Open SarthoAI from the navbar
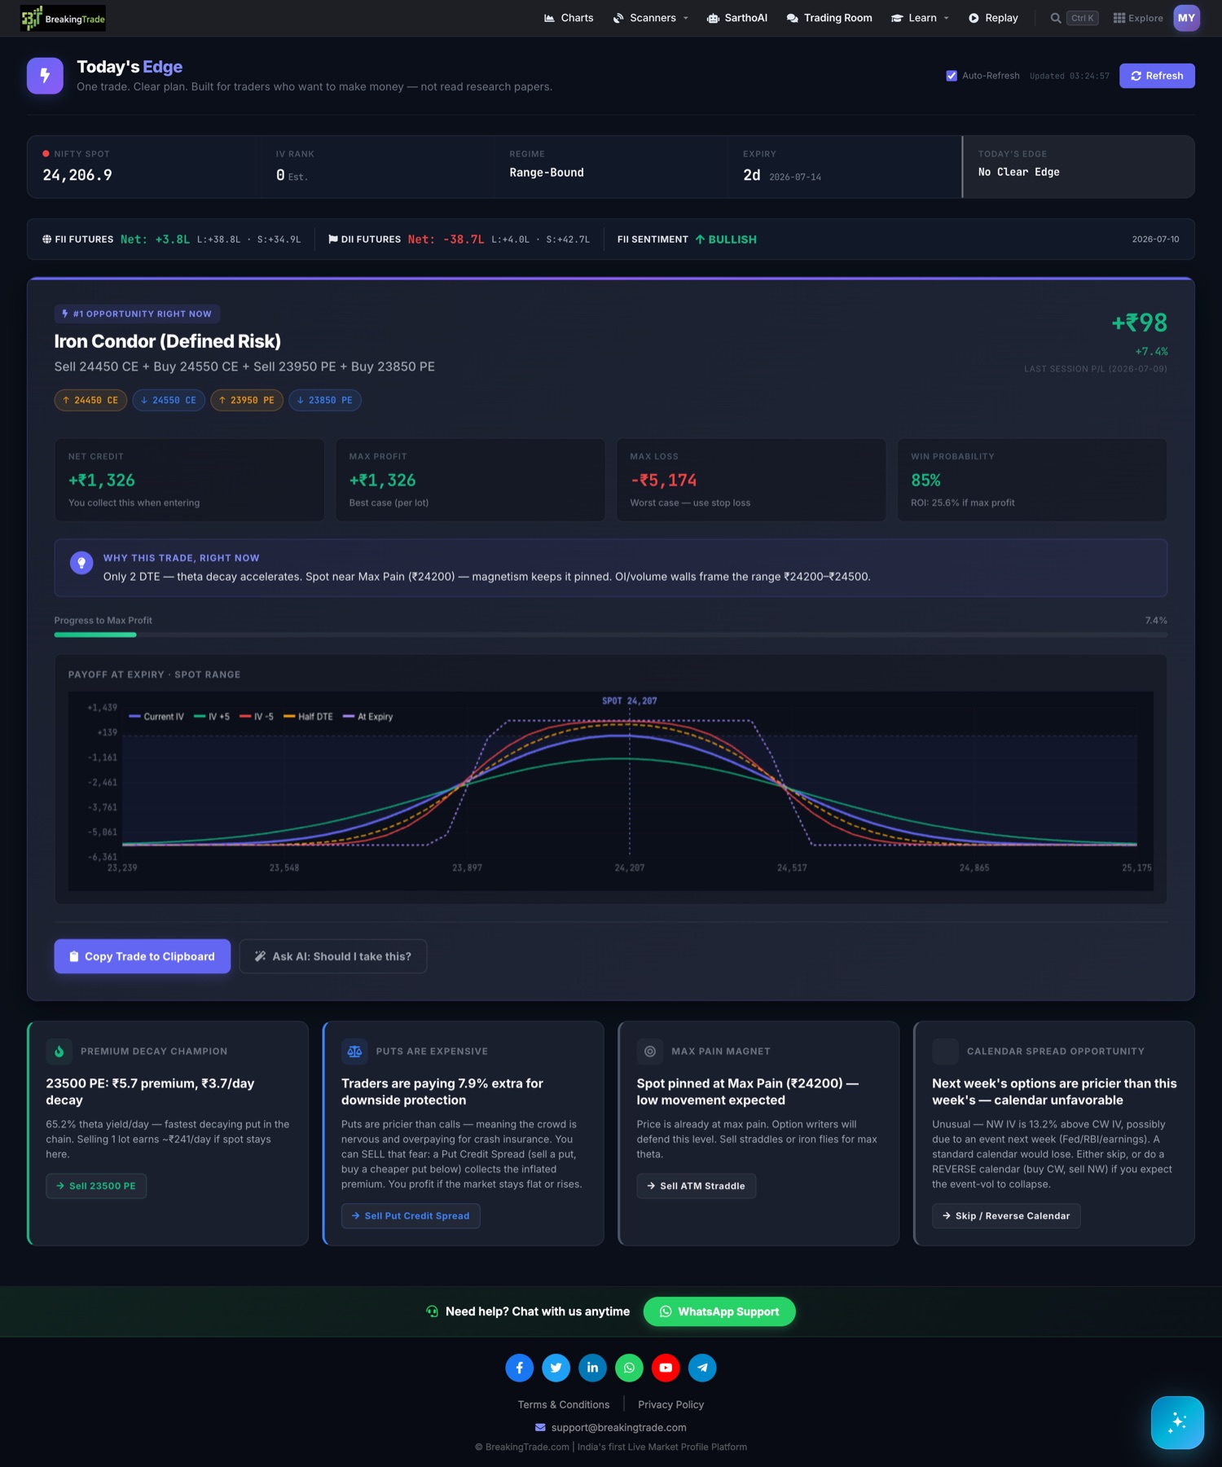 pos(737,18)
